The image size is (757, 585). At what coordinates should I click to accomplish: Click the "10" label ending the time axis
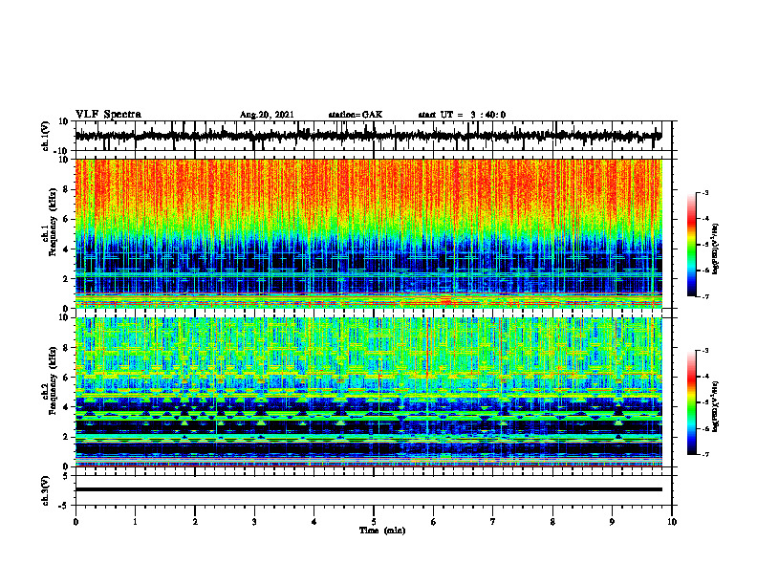(x=672, y=522)
